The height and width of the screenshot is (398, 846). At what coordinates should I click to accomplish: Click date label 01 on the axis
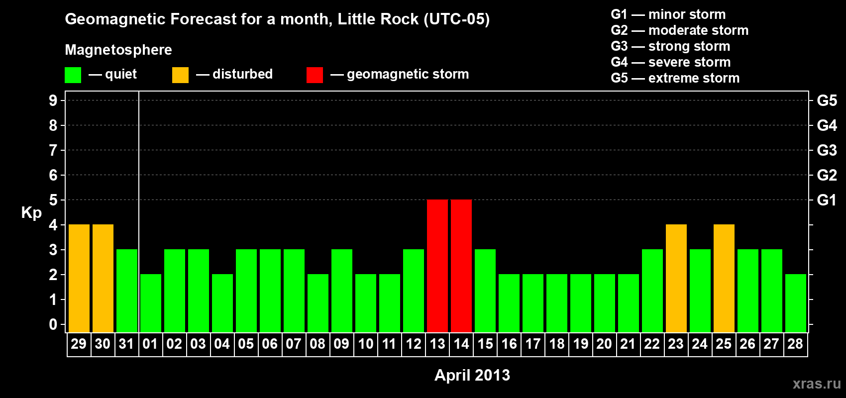click(x=150, y=344)
